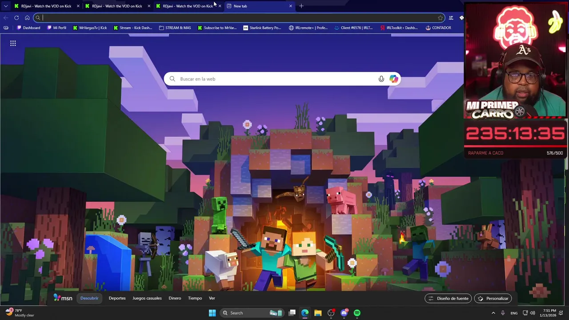The width and height of the screenshot is (569, 320).
Task: Switch the ENG input language
Action: click(514, 313)
